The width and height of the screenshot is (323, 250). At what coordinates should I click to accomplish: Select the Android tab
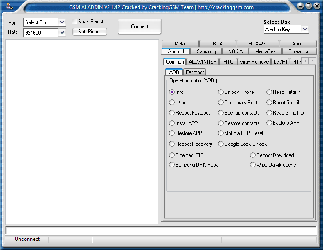pos(176,51)
